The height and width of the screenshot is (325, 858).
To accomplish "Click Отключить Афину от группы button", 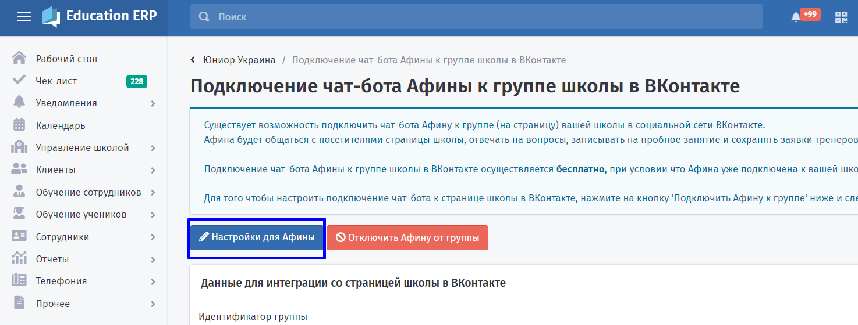I will point(407,237).
